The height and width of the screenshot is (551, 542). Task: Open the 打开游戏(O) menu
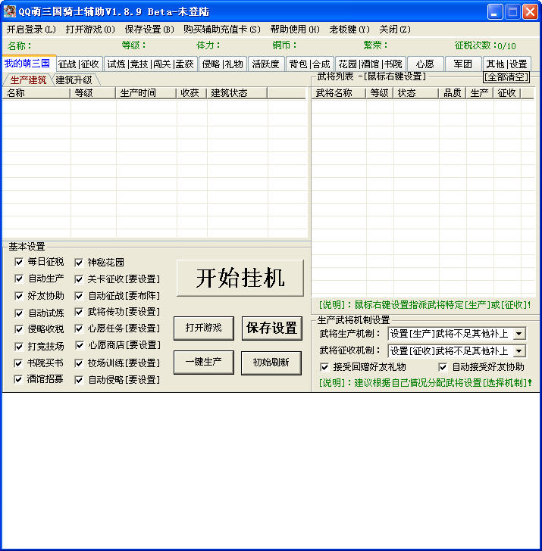[x=90, y=30]
